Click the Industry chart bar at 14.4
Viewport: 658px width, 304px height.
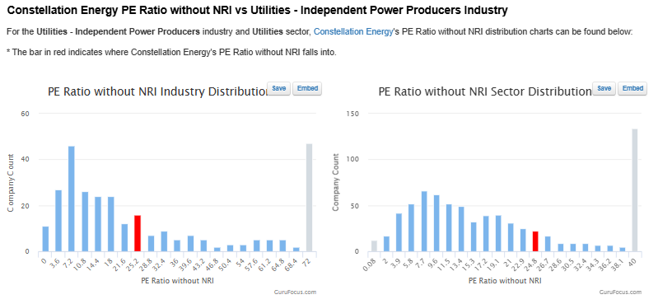coord(98,224)
